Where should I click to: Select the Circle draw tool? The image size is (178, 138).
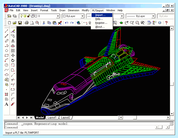(7, 65)
